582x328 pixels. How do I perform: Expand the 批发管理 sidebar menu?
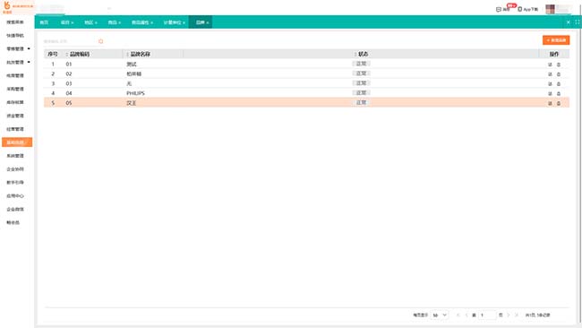[x=17, y=62]
